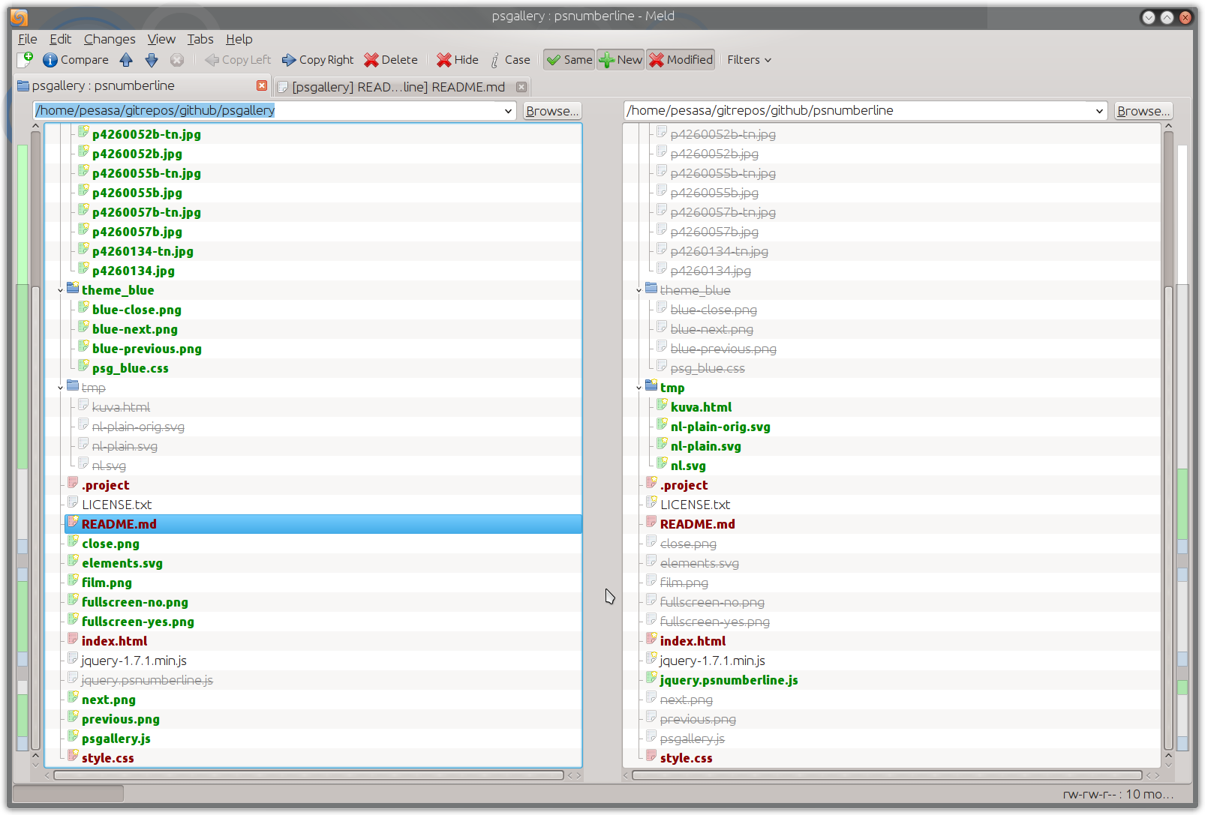Open right folder path dropdown arrow
1205x815 pixels.
[1100, 111]
